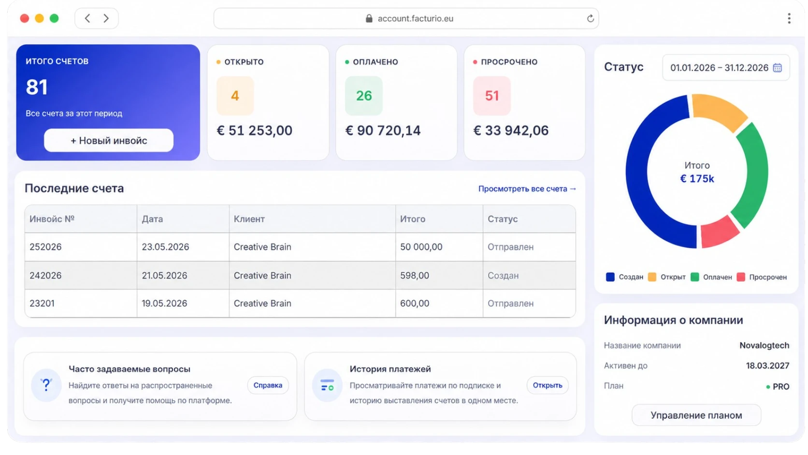Open the three-dot browser menu
Viewport: 808px width, 455px height.
click(789, 18)
